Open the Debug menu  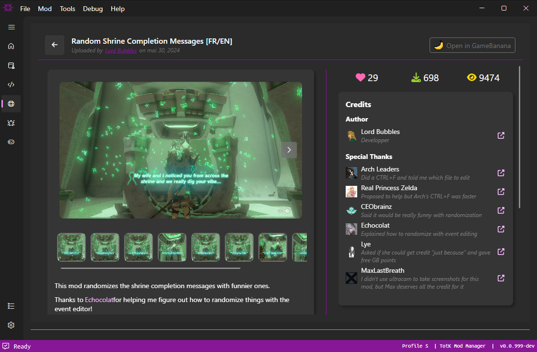93,8
